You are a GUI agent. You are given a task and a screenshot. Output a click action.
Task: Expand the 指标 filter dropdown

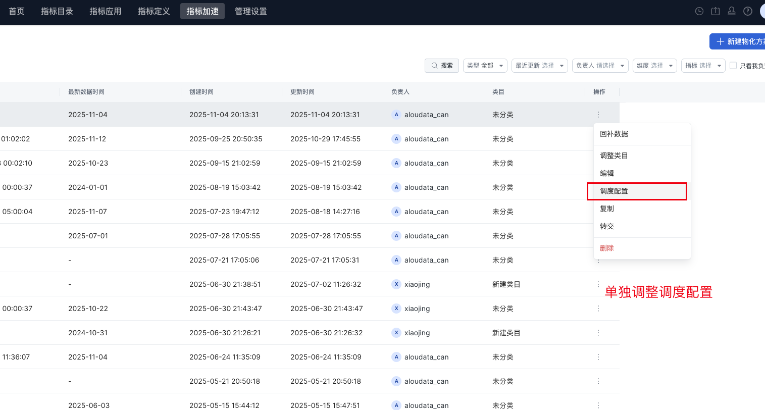point(703,66)
